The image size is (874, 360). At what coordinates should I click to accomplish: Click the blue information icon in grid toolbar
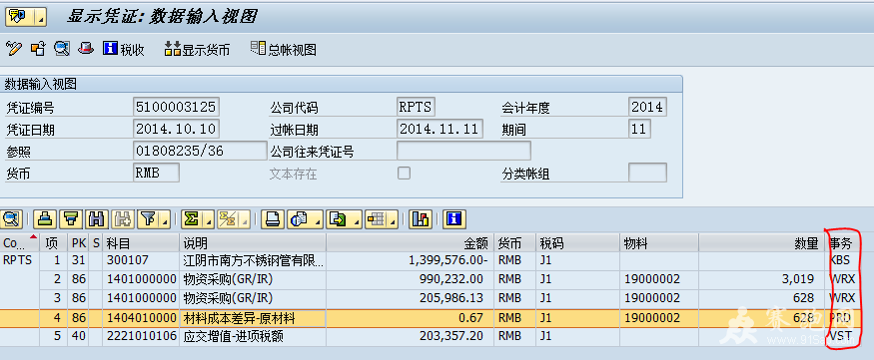[x=454, y=219]
